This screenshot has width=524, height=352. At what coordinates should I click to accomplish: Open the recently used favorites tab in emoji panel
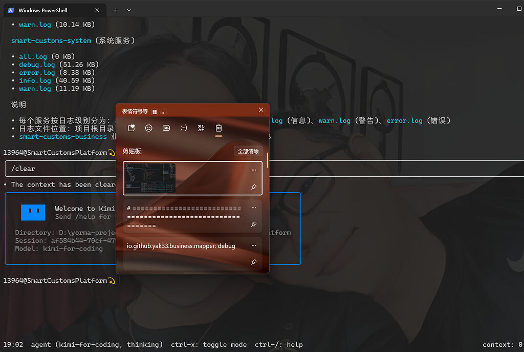pos(132,128)
